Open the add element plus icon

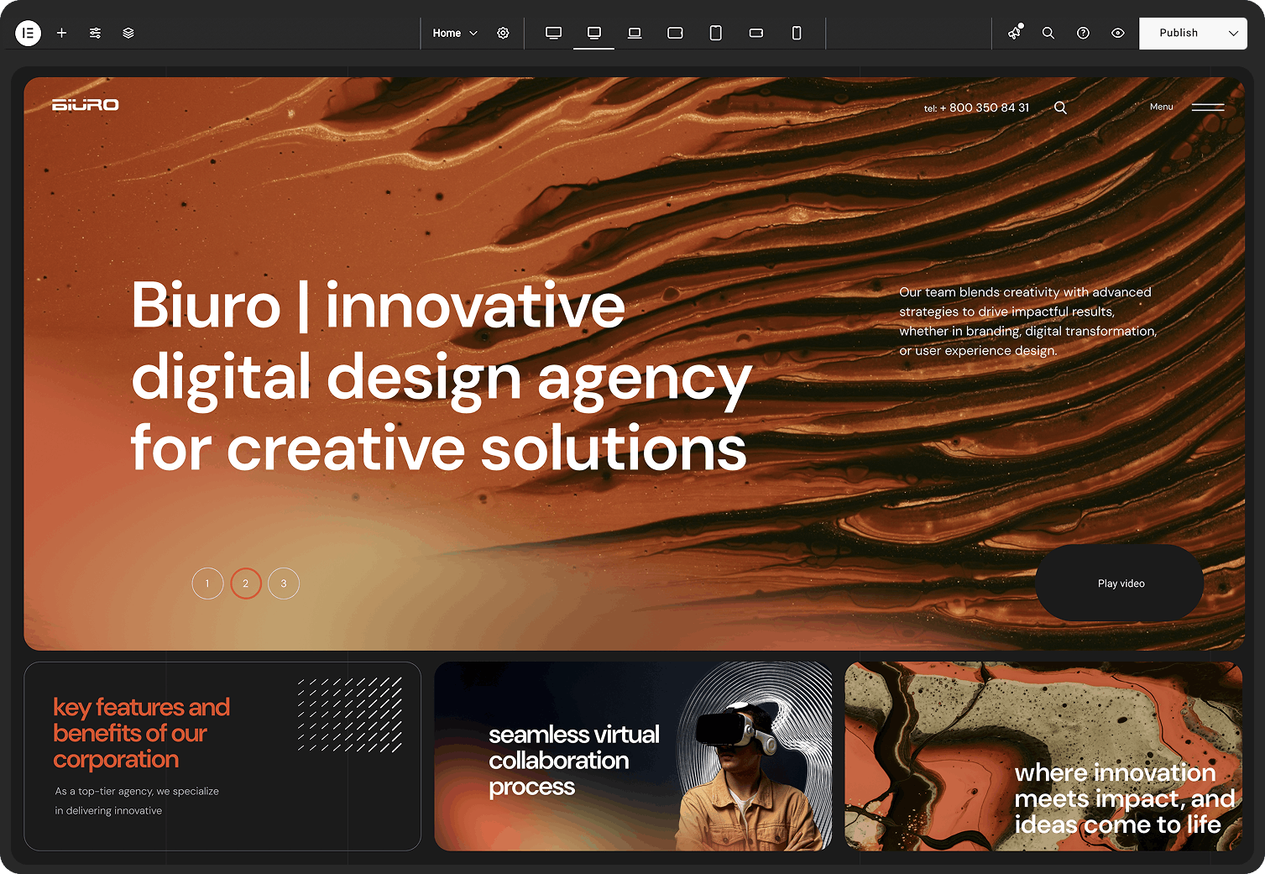click(x=61, y=33)
